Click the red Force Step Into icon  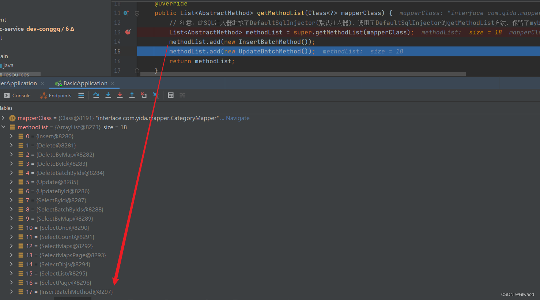pyautogui.click(x=120, y=95)
